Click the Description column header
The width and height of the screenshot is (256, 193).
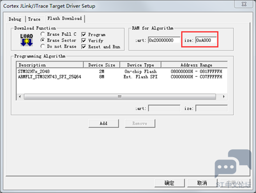point(50,65)
